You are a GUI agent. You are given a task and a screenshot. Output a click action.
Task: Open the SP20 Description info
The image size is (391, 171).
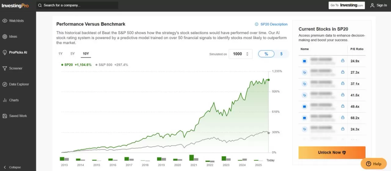click(x=271, y=24)
